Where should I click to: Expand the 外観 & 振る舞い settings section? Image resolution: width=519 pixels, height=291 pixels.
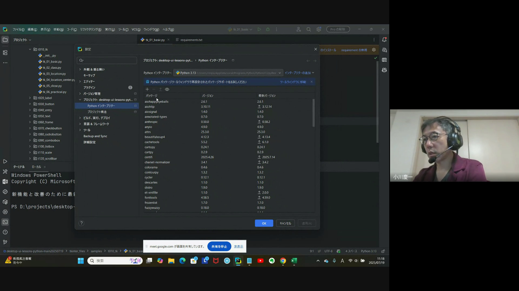80,69
